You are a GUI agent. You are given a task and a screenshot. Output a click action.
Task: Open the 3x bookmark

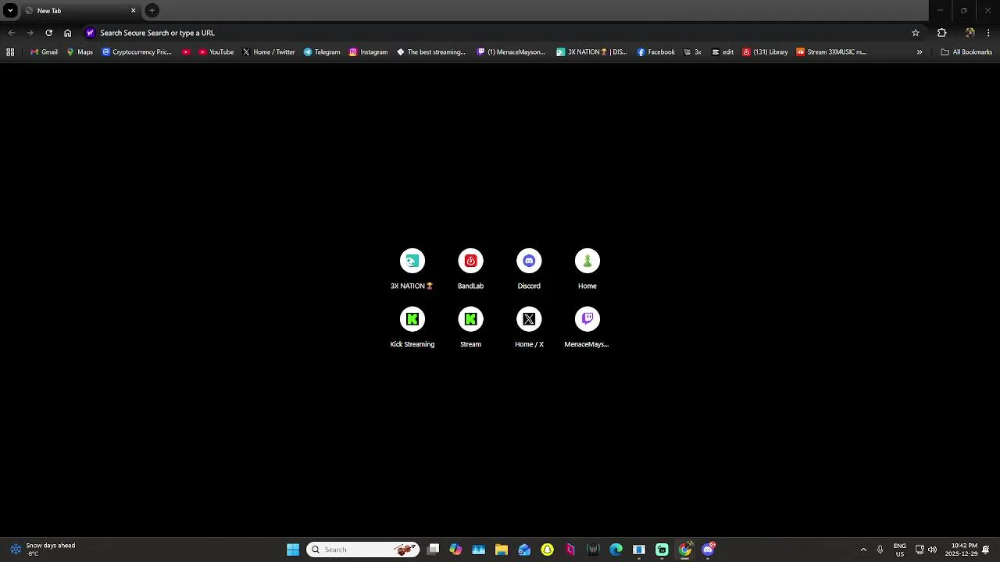[693, 52]
